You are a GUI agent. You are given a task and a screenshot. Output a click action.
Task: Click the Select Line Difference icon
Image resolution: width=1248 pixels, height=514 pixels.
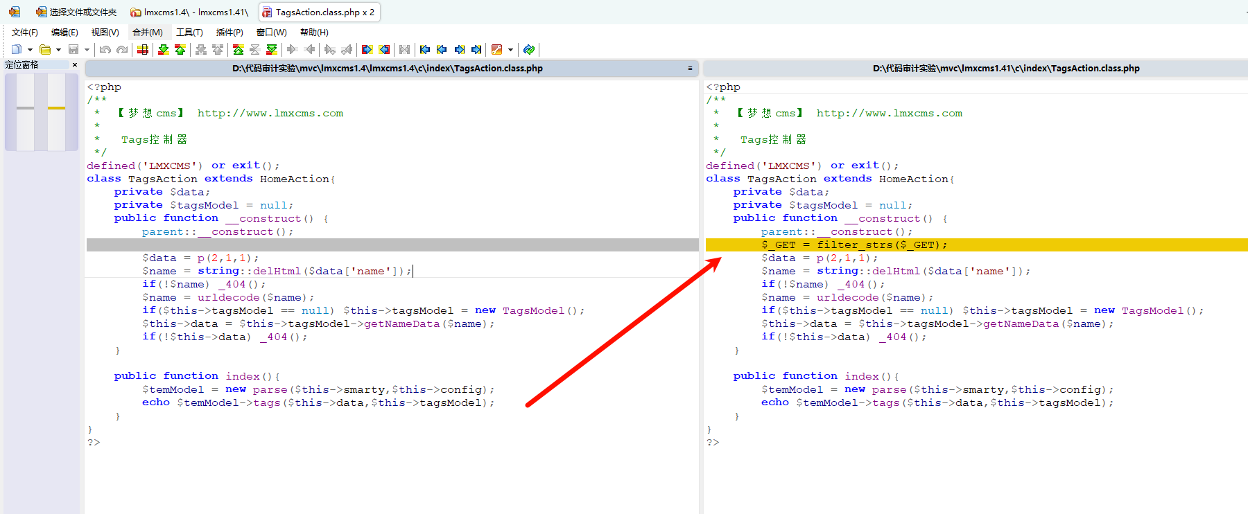[143, 49]
